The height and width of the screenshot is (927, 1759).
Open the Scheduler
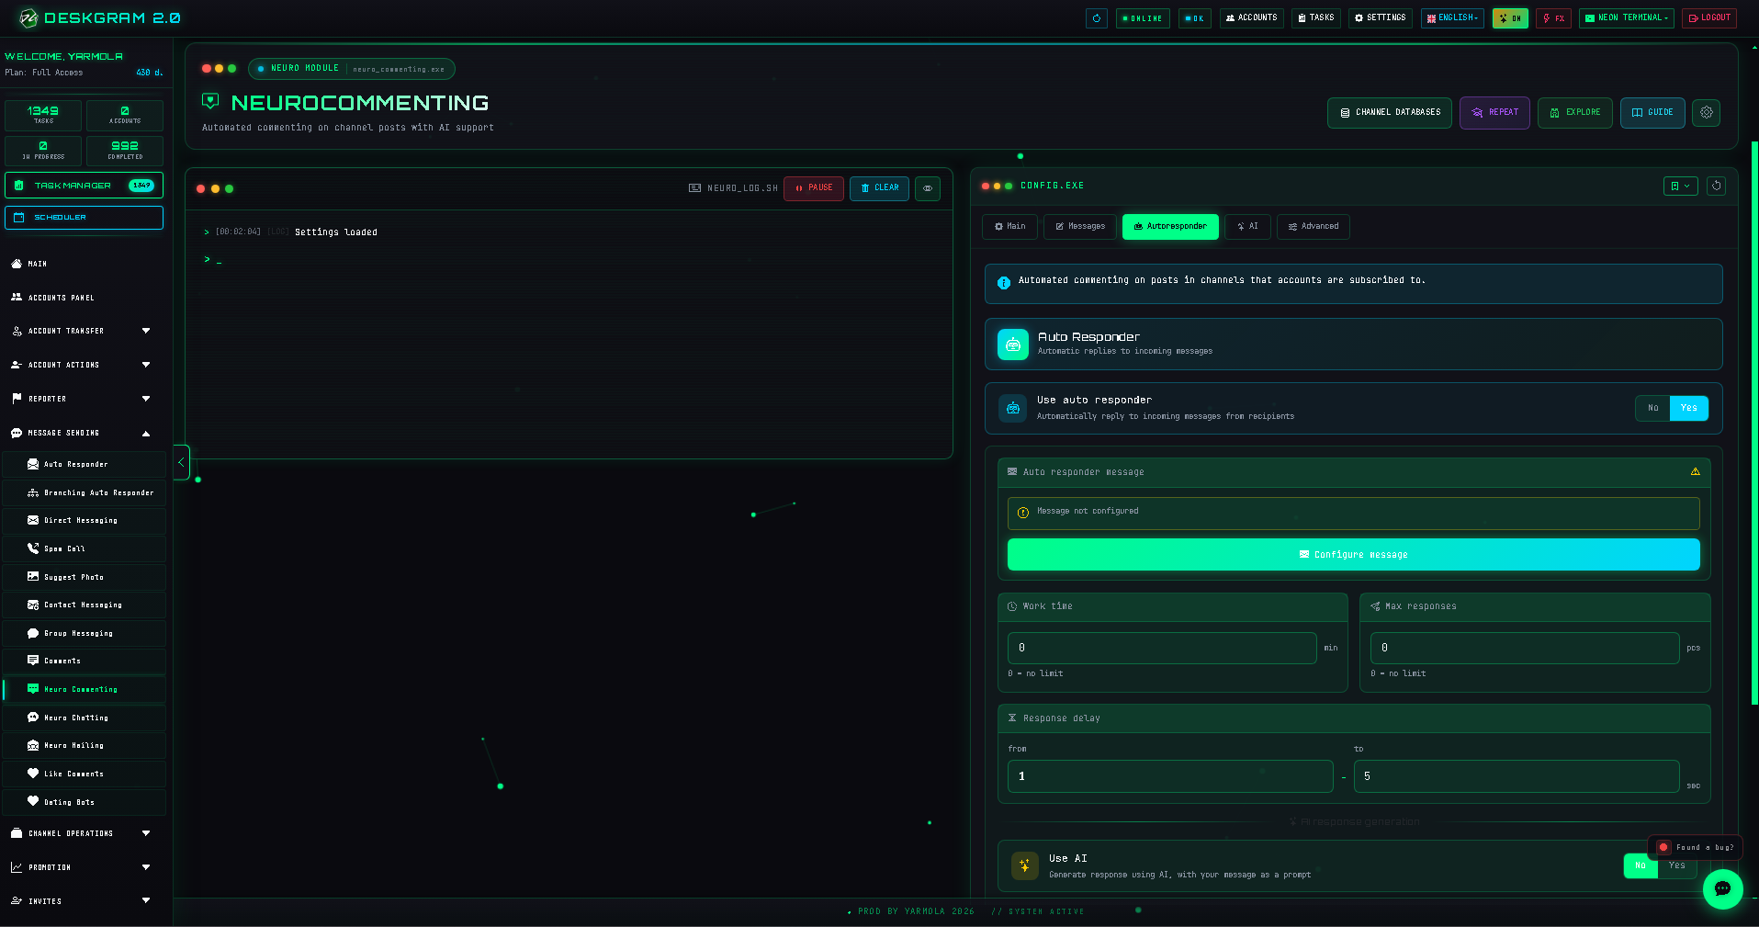(x=84, y=218)
